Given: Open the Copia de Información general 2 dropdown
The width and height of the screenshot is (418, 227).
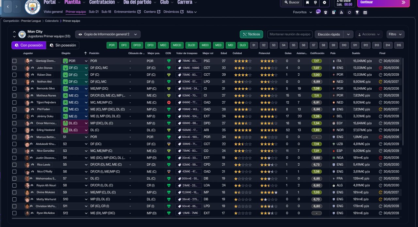Looking at the screenshot, I should point(108,34).
